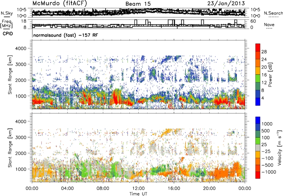Click '1000' on the velocity panel range axis

click(21, 169)
